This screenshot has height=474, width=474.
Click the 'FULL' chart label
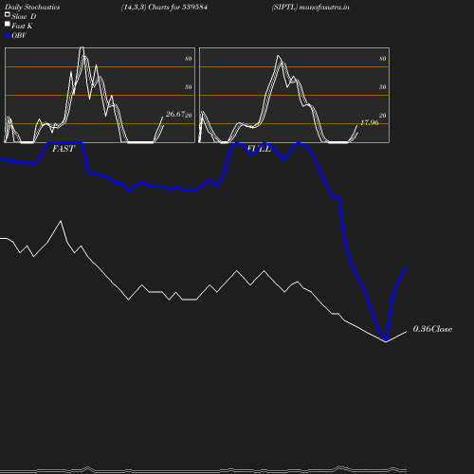[x=259, y=149]
